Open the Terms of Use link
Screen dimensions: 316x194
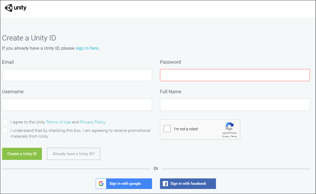pos(59,122)
